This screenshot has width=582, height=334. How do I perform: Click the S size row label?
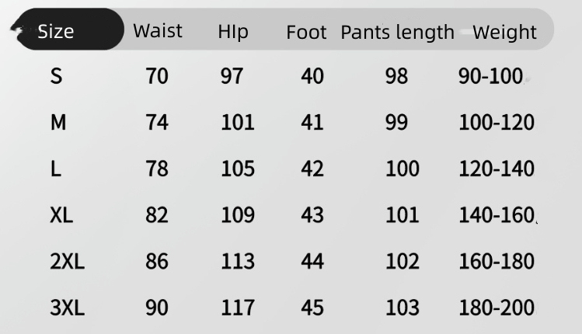click(x=56, y=76)
